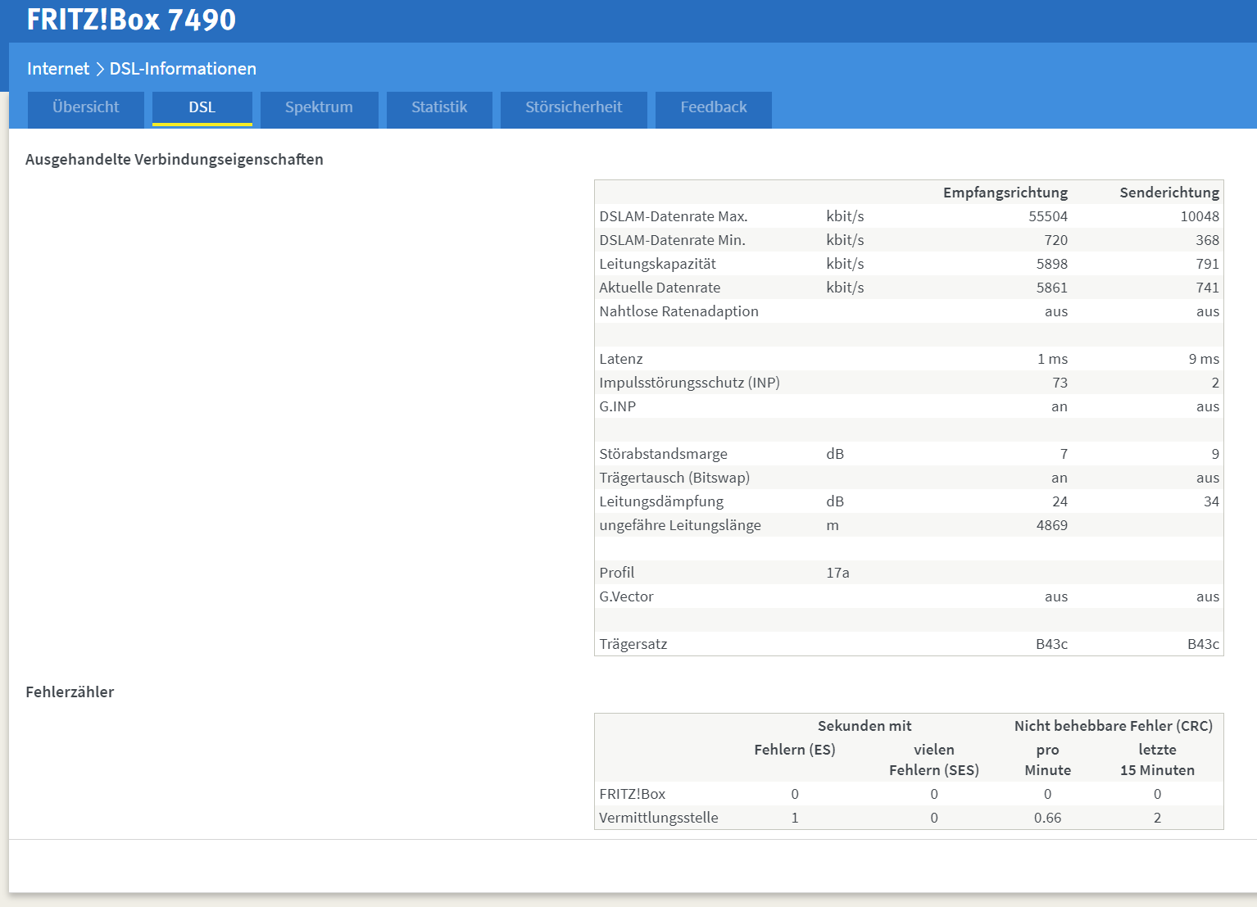Image resolution: width=1257 pixels, height=907 pixels.
Task: Select the line length value 4869
Action: 1052,525
